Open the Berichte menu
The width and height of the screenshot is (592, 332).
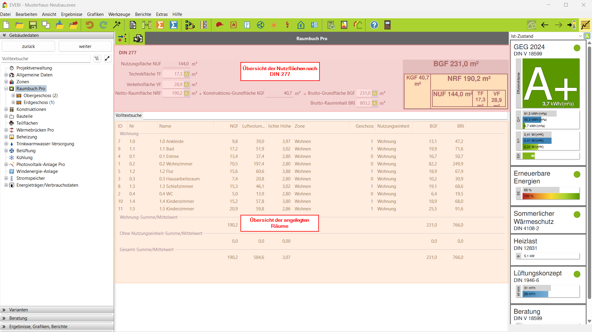click(143, 14)
